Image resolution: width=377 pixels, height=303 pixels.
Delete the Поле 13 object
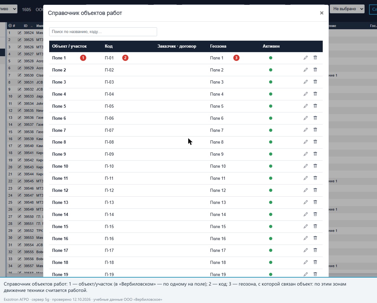tap(315, 202)
